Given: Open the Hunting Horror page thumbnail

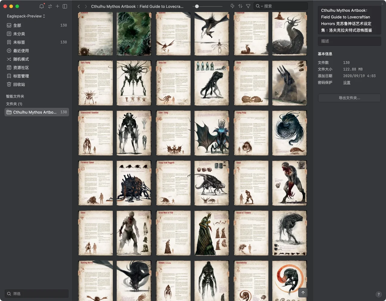Looking at the screenshot, I should [x=96, y=281].
